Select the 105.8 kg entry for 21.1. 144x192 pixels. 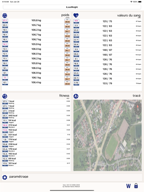click(x=36, y=20)
